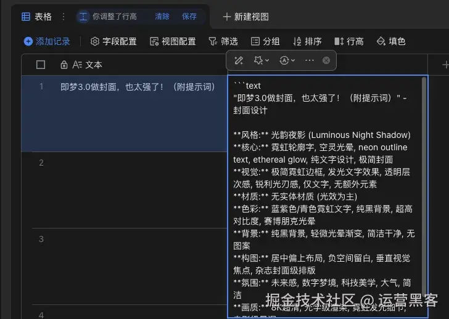Add a new column with plus icon
Viewport: 449px width, 319px height.
click(x=445, y=65)
